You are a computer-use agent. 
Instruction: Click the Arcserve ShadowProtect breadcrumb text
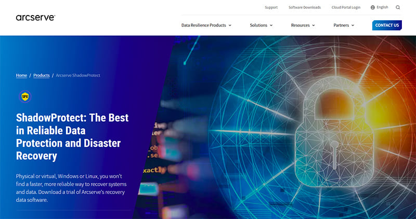click(x=78, y=75)
